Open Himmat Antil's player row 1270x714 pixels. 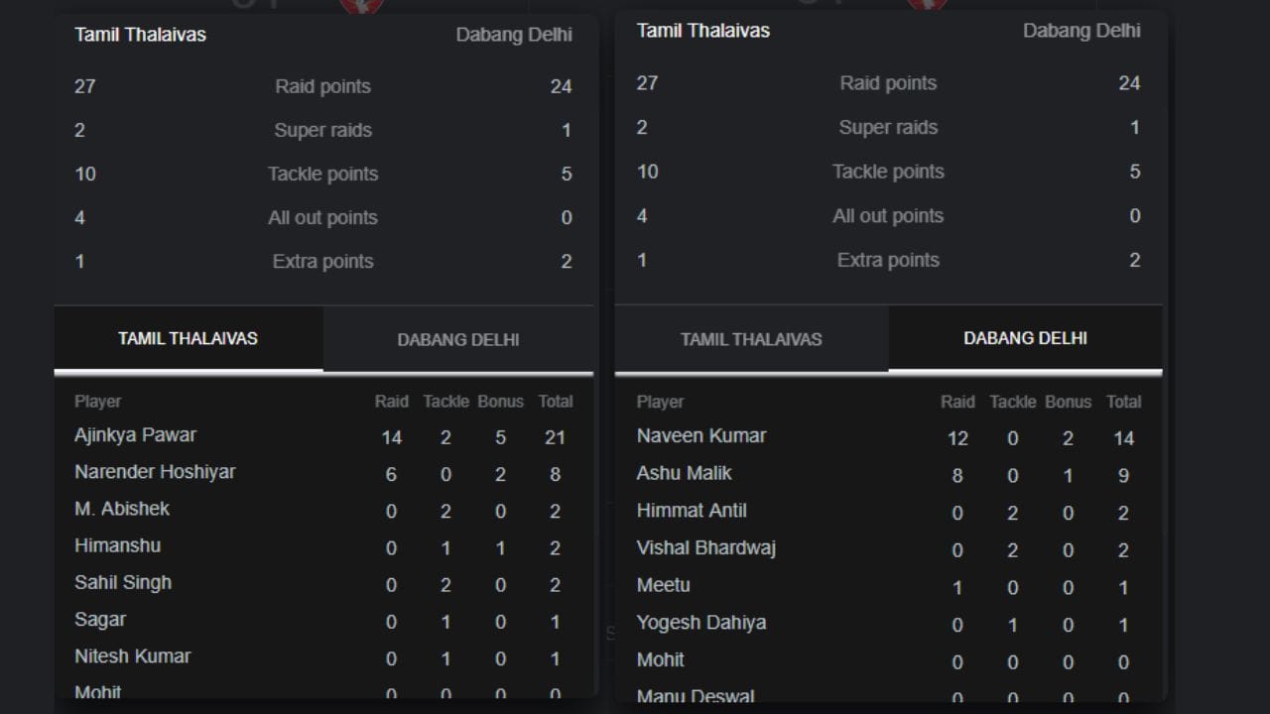(x=692, y=511)
